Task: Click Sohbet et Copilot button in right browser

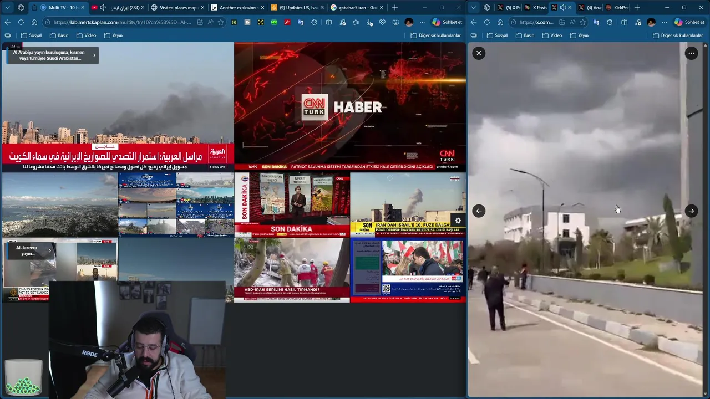Action: pyautogui.click(x=689, y=22)
